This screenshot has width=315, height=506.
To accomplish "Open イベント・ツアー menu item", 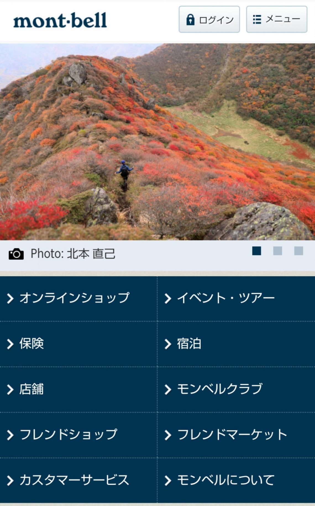I will (236, 299).
